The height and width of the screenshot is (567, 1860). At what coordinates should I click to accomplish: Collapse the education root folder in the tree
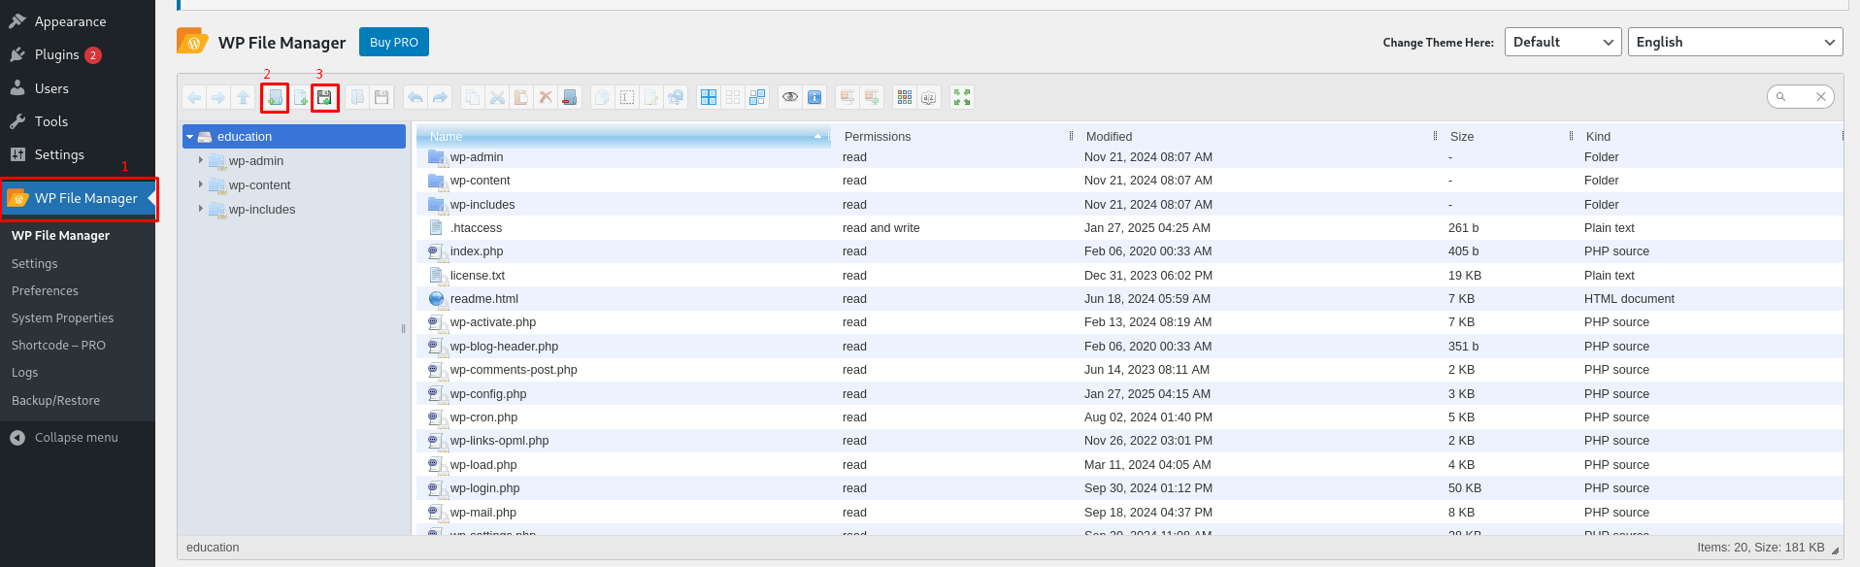coord(190,137)
